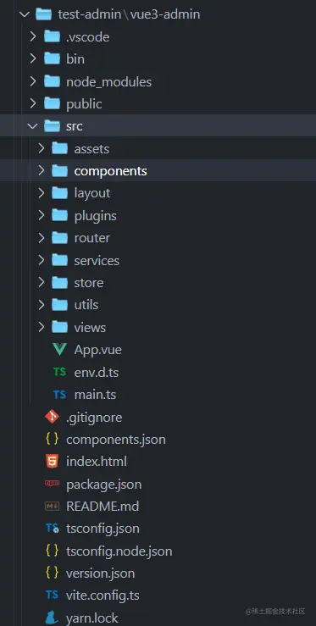Image resolution: width=316 pixels, height=626 pixels.
Task: Select the tsconfig.node.json file
Action: click(119, 551)
